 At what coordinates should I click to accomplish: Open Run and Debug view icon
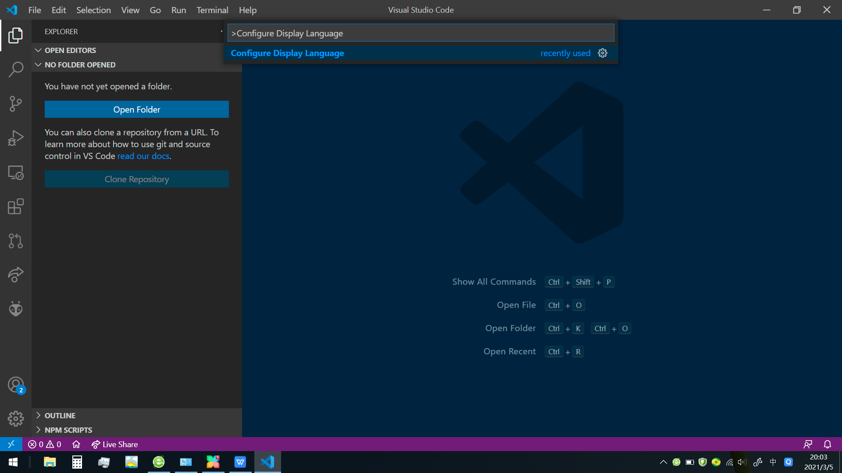point(16,138)
